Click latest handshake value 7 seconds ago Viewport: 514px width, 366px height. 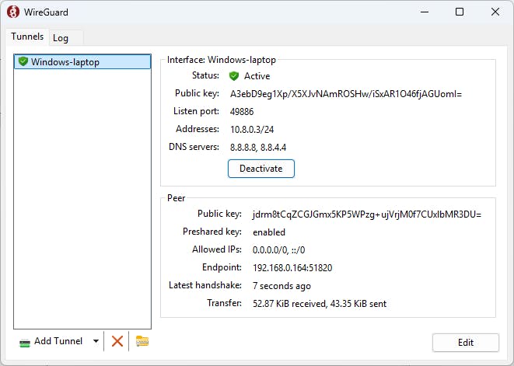pos(281,286)
